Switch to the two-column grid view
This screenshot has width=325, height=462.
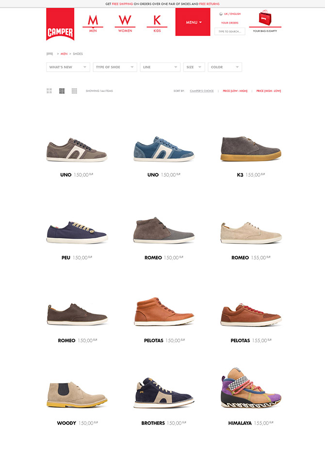pyautogui.click(x=49, y=91)
